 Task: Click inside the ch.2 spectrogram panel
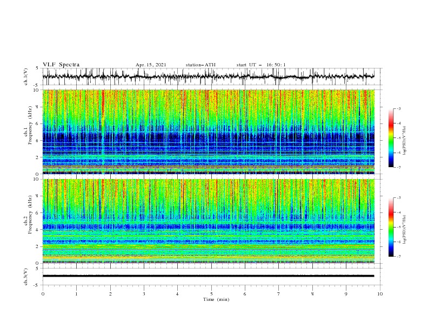click(x=208, y=221)
